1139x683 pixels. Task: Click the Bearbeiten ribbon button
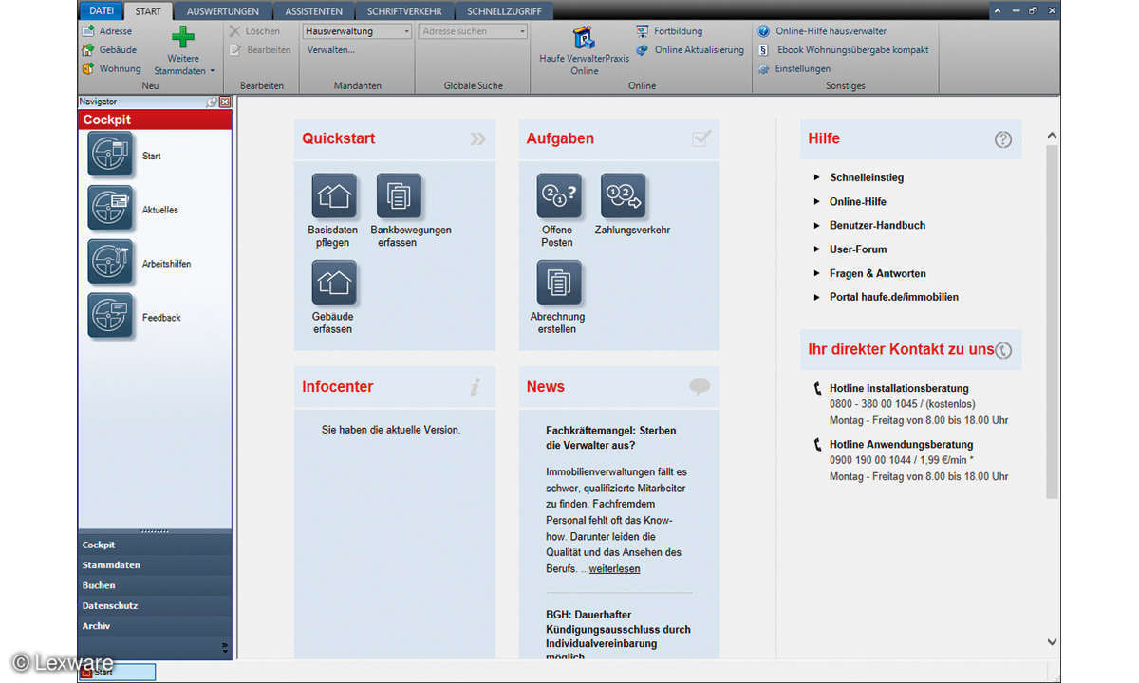coord(260,49)
